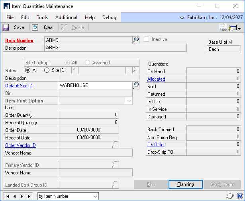Click the Site ID entry field
Image resolution: width=245 pixels, height=201 pixels.
(102, 70)
